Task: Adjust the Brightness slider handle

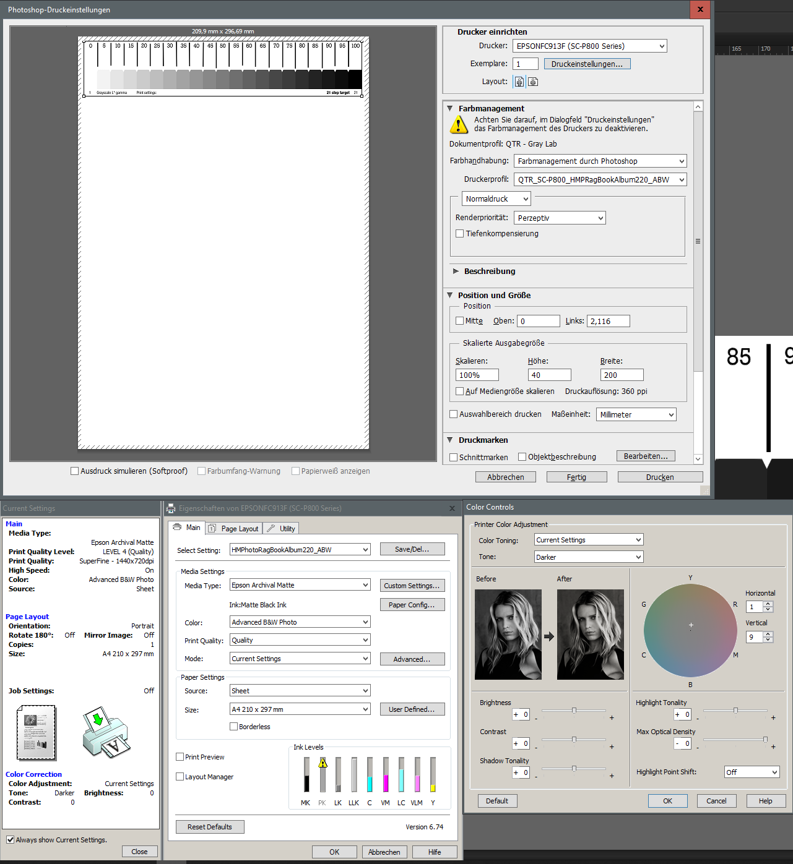Action: 574,711
